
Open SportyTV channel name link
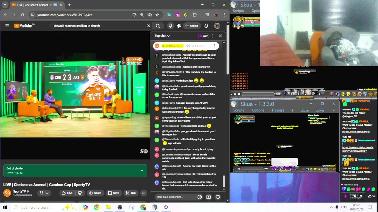(x=19, y=192)
